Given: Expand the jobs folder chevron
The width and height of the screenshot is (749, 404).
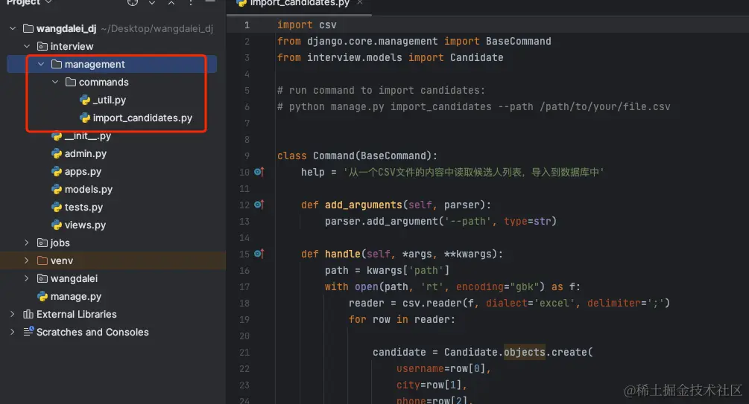Looking at the screenshot, I should coord(27,243).
